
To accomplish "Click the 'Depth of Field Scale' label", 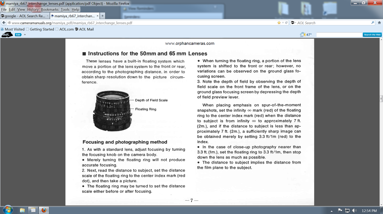I will coord(151,100).
